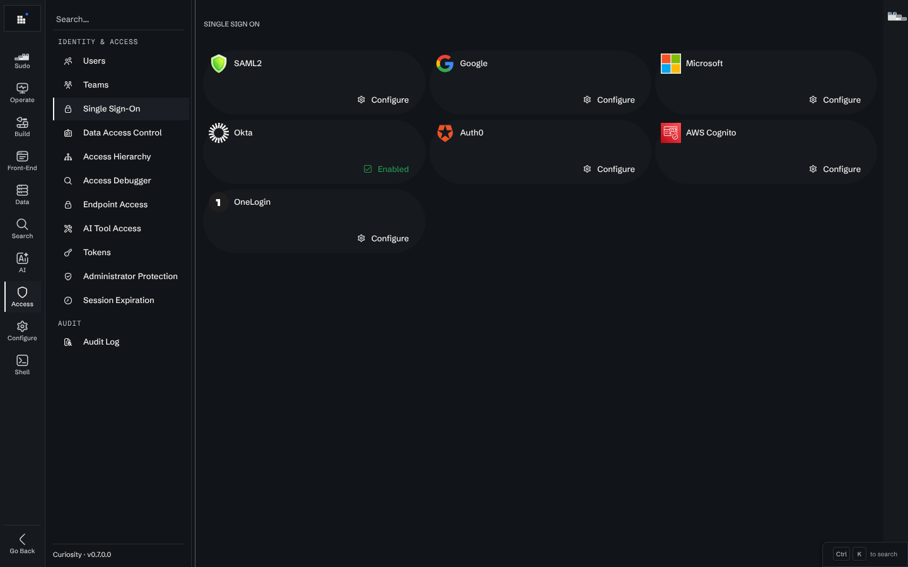The height and width of the screenshot is (567, 908).
Task: Configure the AWS Cognito provider
Action: 835,169
